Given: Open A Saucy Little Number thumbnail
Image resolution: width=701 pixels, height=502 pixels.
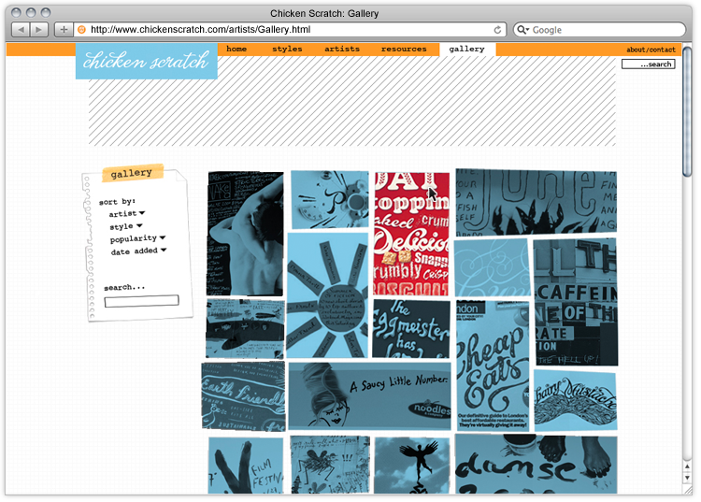Looking at the screenshot, I should click(370, 396).
